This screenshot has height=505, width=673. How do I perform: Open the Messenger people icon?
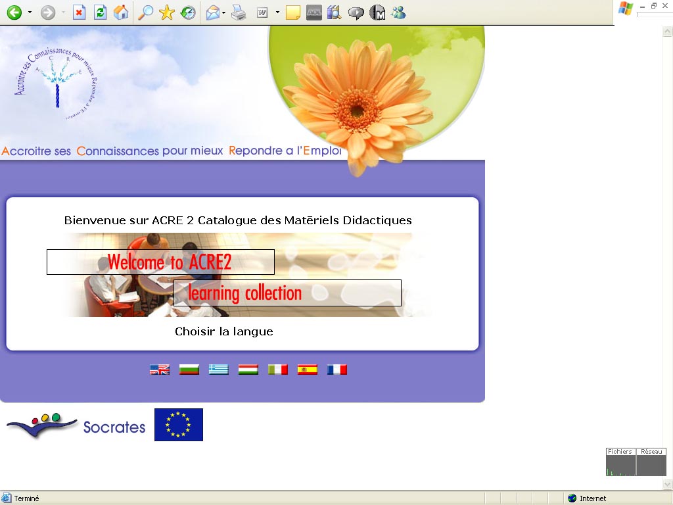tap(398, 12)
